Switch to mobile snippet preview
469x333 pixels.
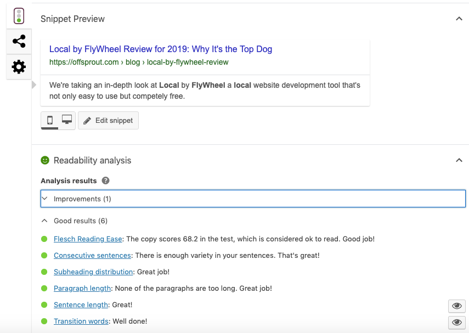[x=50, y=120]
